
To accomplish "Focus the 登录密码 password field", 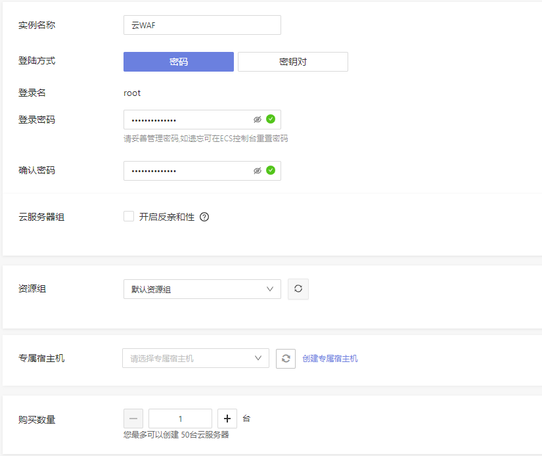I will (x=187, y=120).
